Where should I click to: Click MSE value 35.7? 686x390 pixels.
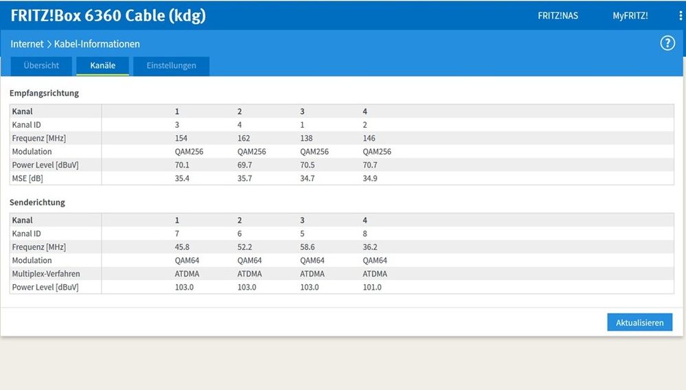(244, 179)
